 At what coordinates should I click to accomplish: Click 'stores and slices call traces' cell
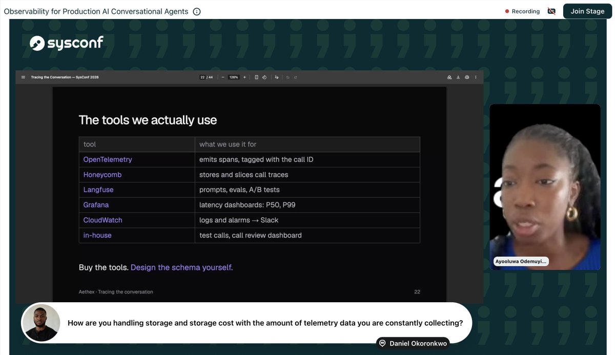click(307, 175)
